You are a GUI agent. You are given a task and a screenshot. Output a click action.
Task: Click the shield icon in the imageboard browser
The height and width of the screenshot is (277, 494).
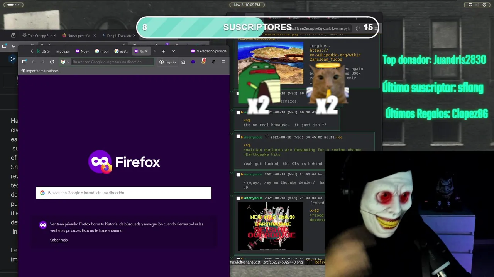[357, 28]
